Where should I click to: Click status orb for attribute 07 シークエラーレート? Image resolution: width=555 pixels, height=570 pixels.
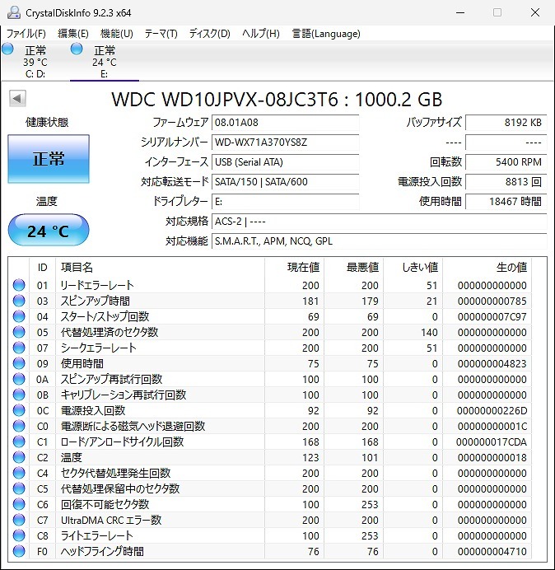19,348
